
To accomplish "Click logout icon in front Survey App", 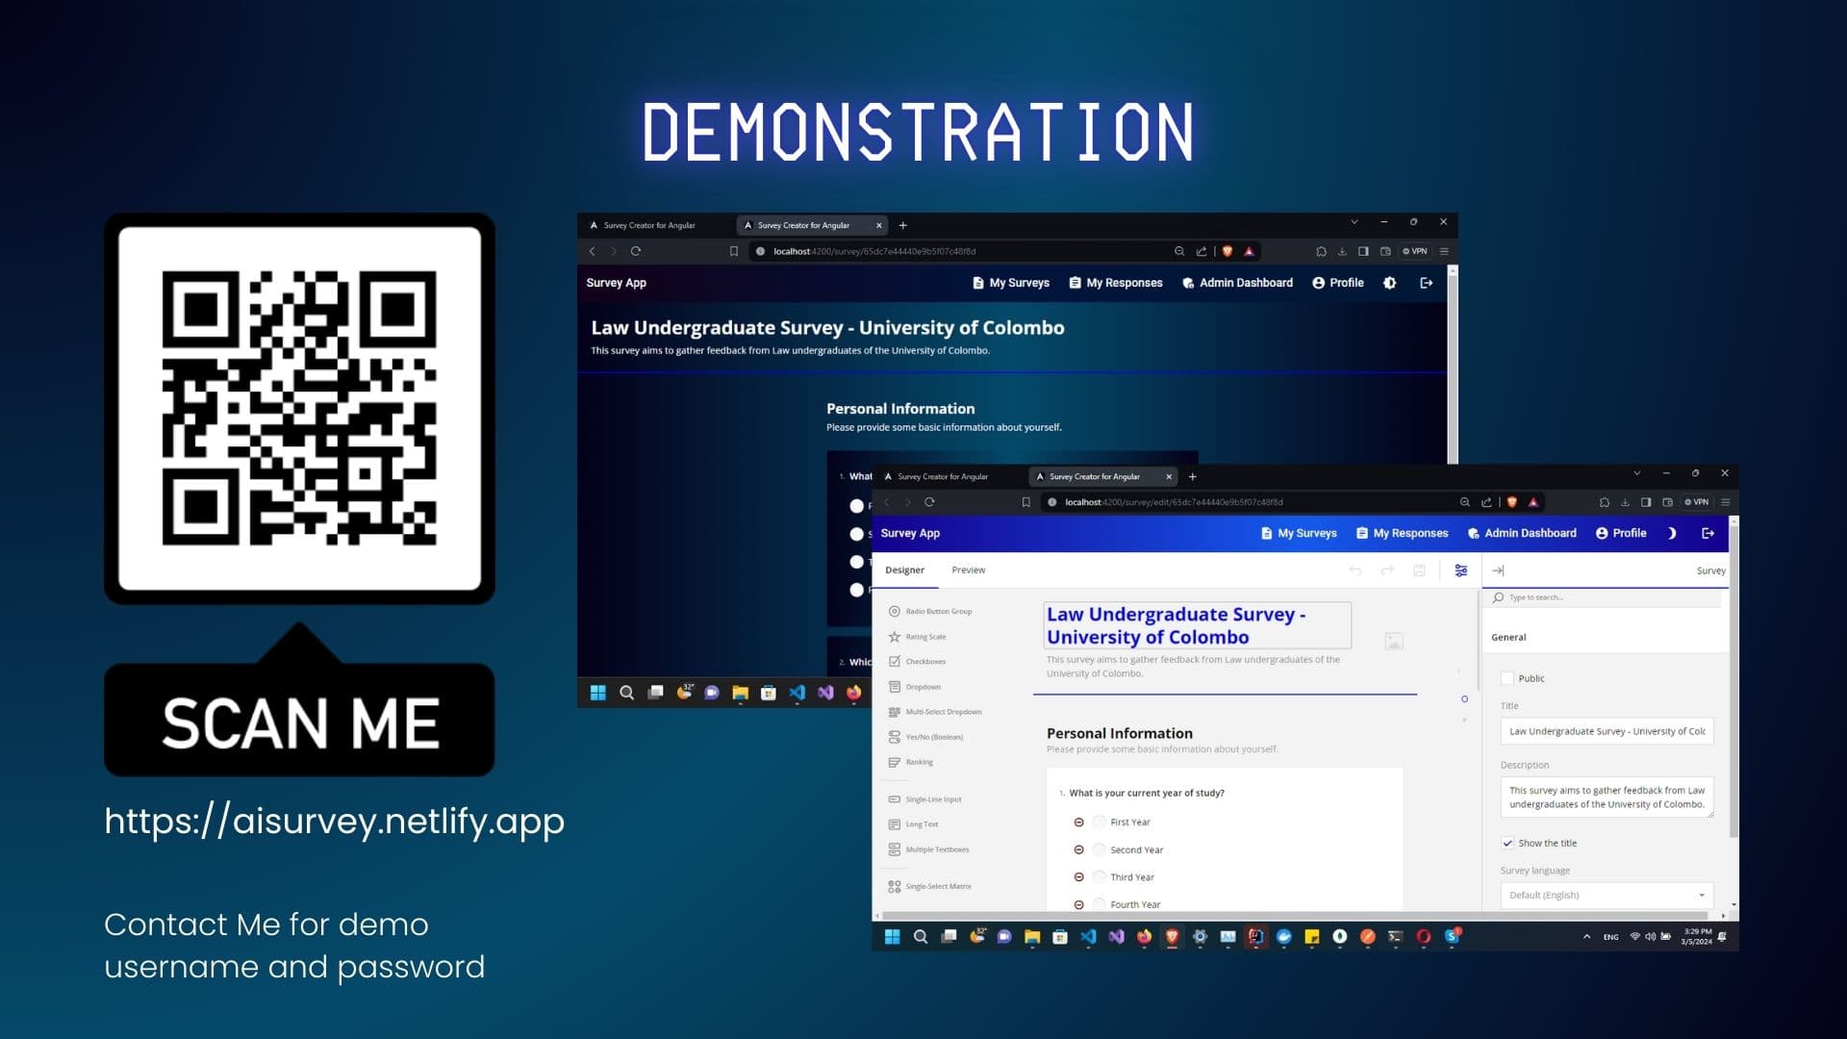I will [x=1708, y=533].
